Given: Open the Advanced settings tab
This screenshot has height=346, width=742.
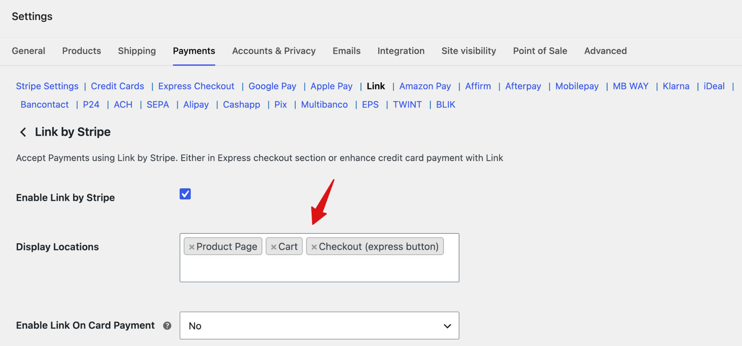Looking at the screenshot, I should 605,51.
